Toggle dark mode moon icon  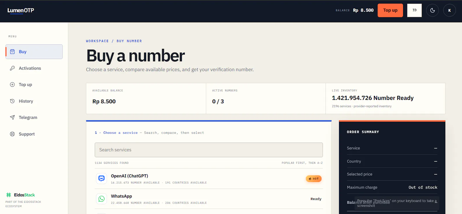pyautogui.click(x=432, y=10)
